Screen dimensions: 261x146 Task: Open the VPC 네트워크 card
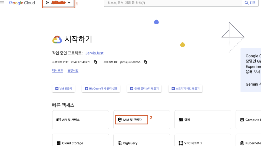click(x=203, y=140)
